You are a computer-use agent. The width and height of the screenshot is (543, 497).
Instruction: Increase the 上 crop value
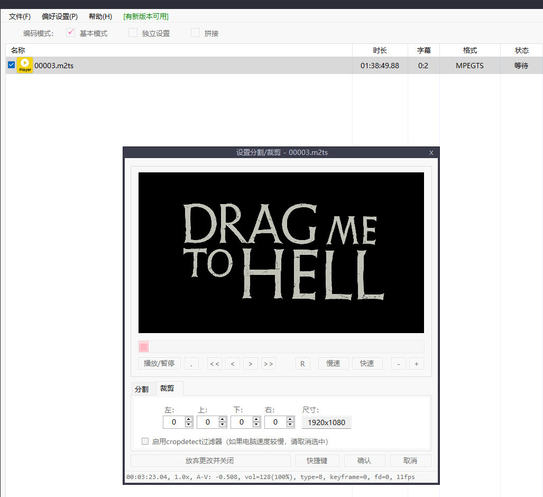point(223,419)
